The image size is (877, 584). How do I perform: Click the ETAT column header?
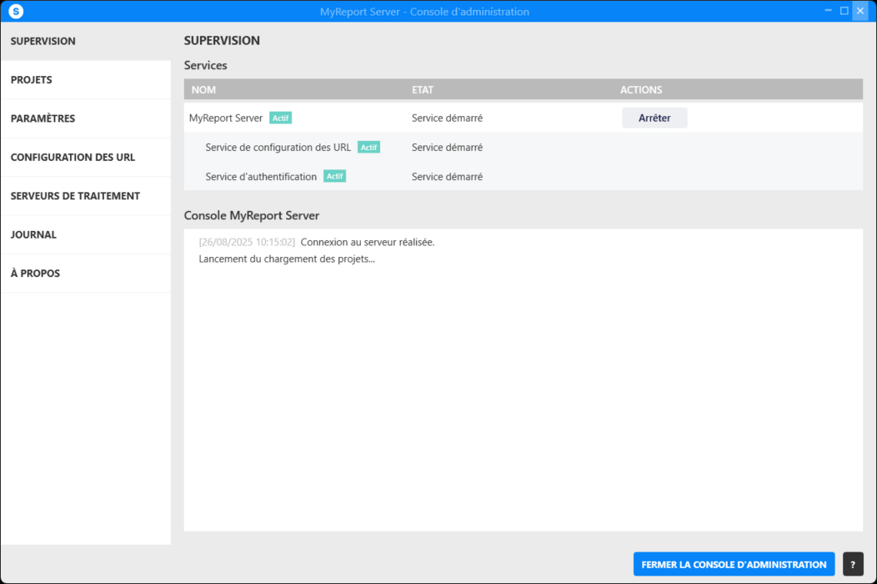click(x=423, y=90)
